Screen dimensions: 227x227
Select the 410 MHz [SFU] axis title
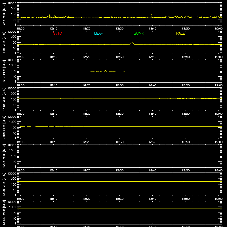4,42
